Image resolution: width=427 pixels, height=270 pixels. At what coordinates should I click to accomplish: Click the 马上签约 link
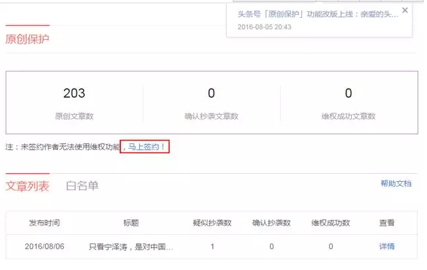tap(145, 147)
